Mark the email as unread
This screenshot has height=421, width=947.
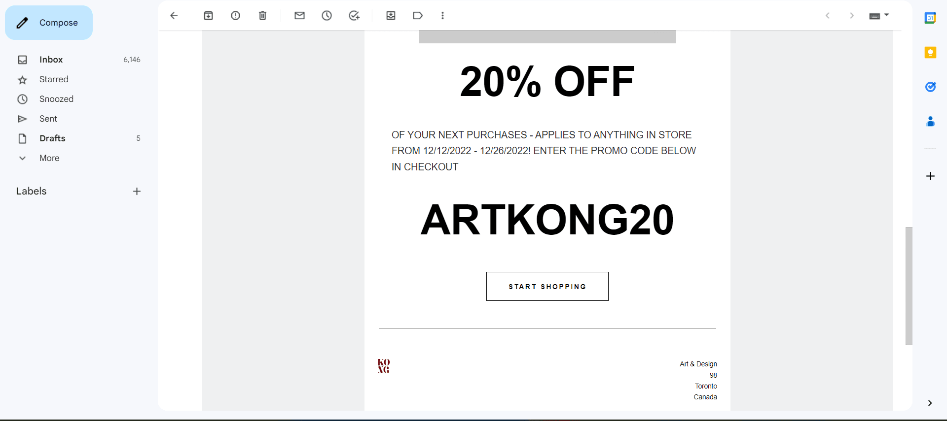coord(299,16)
